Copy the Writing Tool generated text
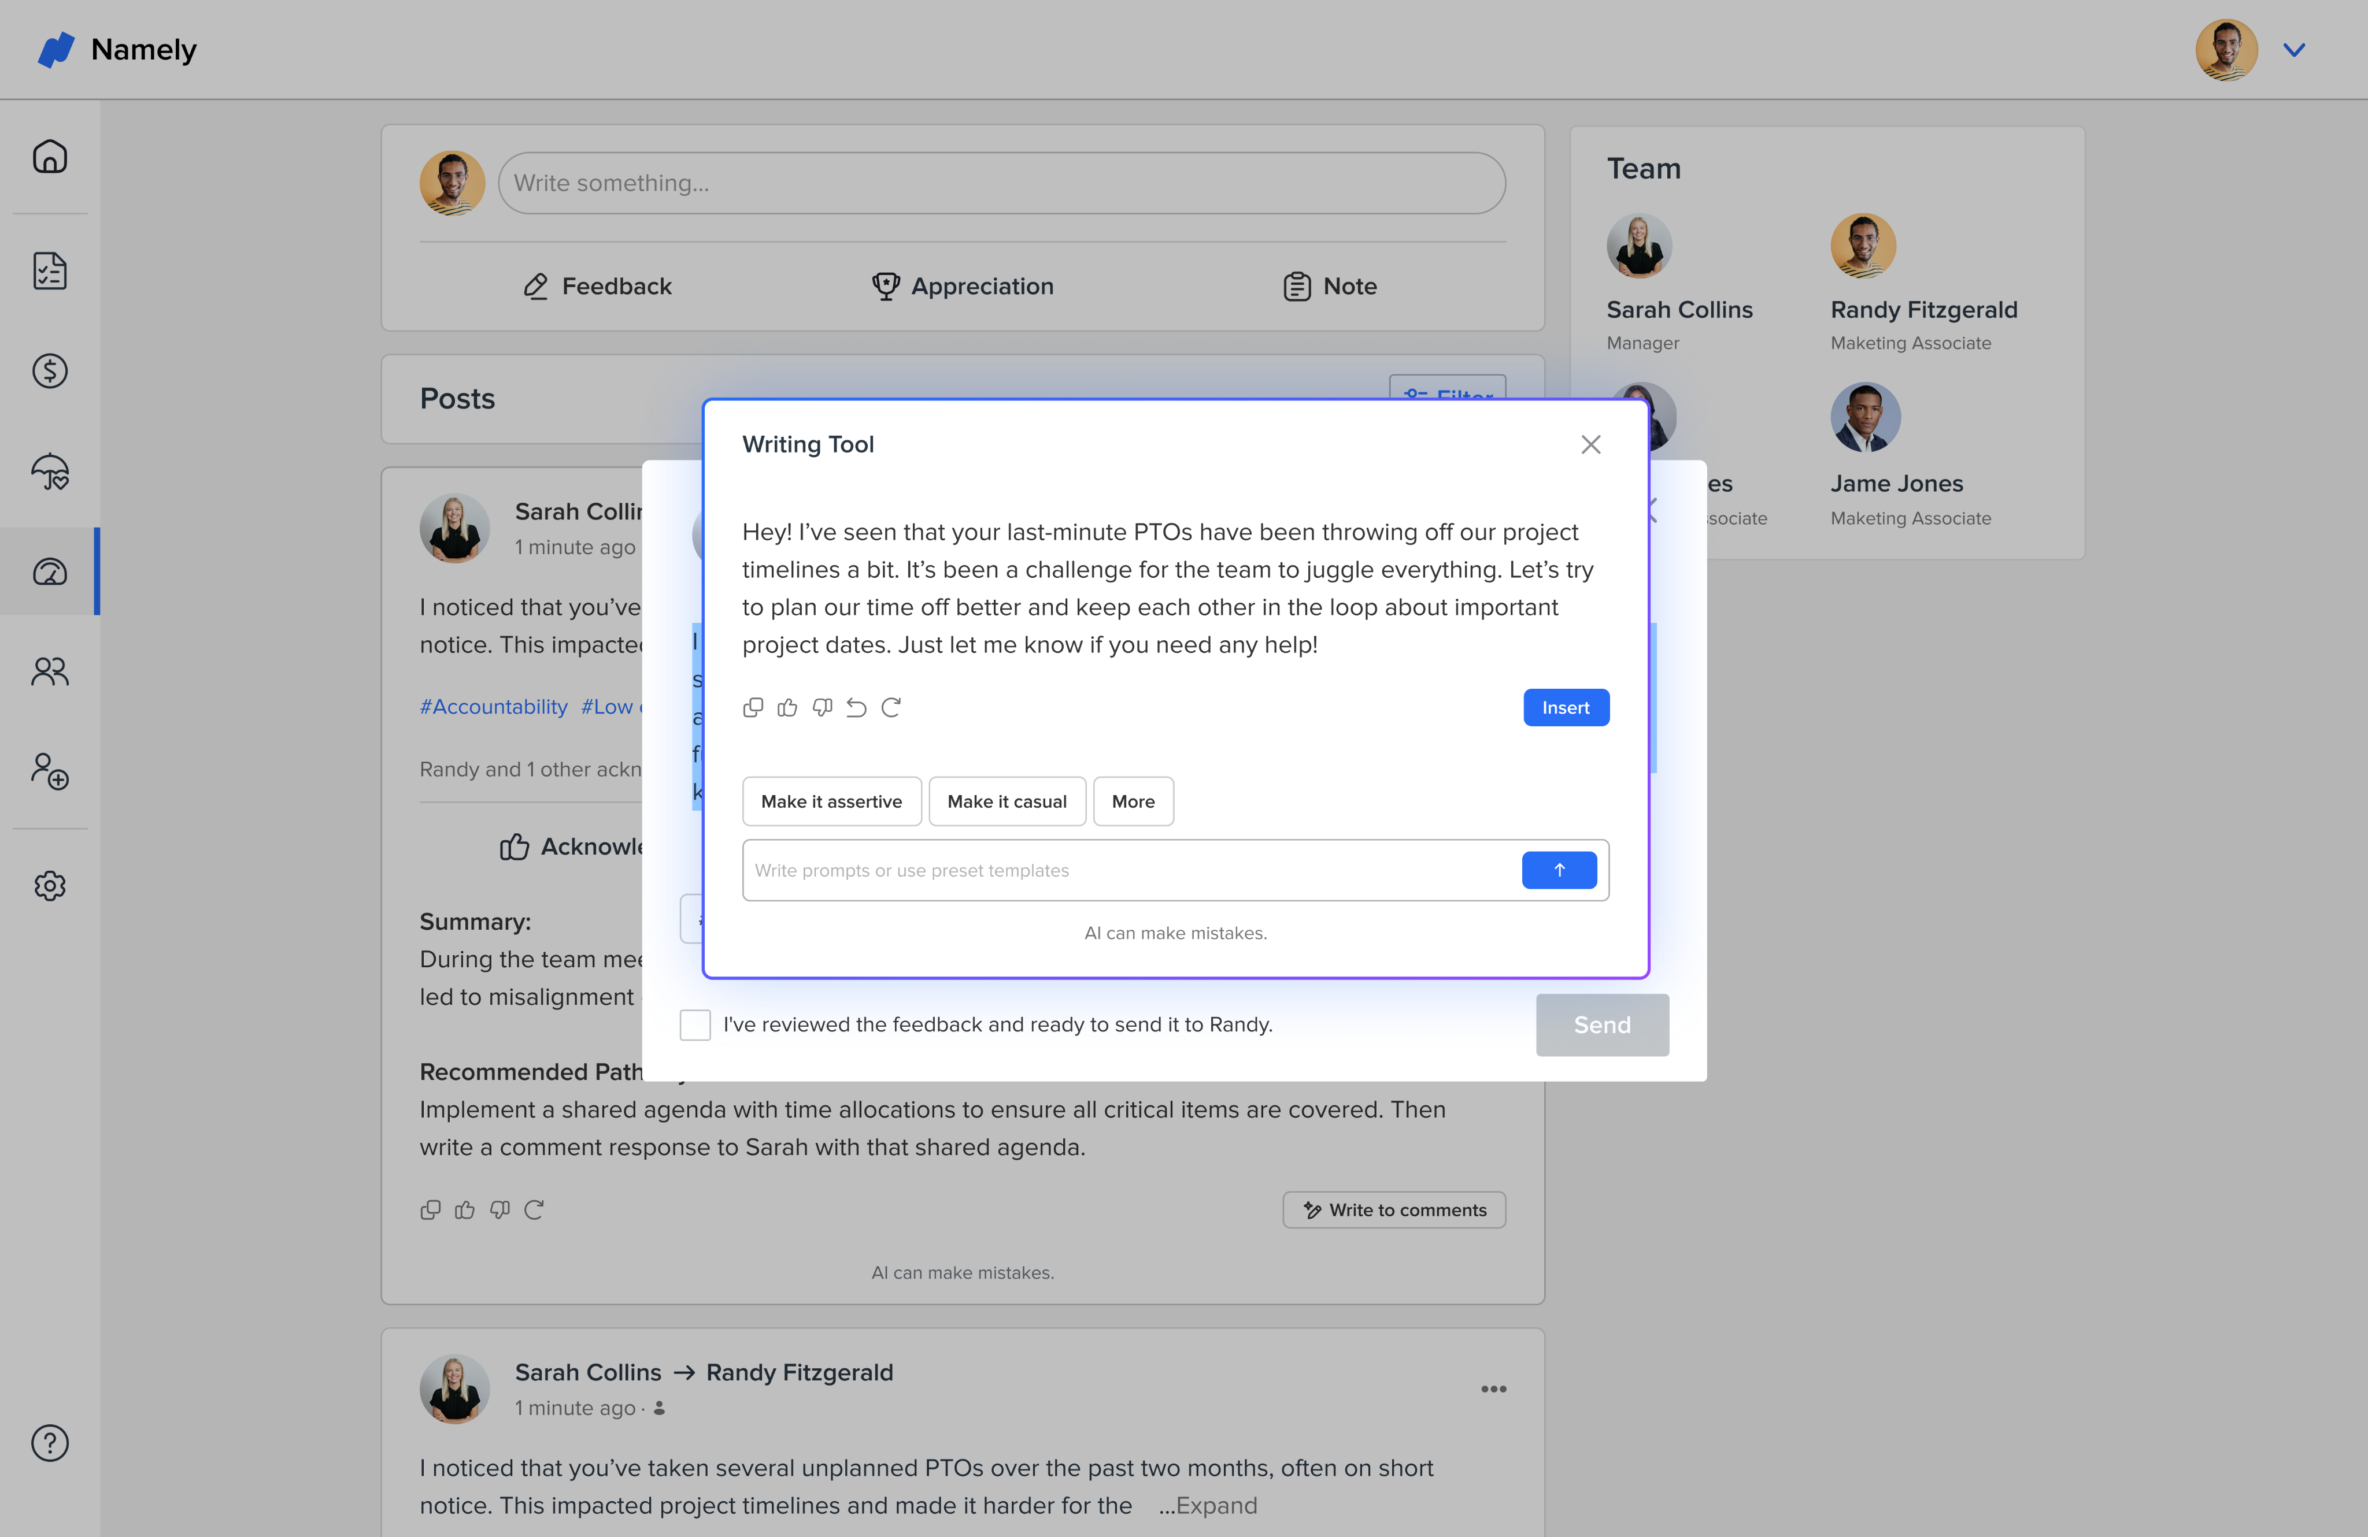 [753, 708]
